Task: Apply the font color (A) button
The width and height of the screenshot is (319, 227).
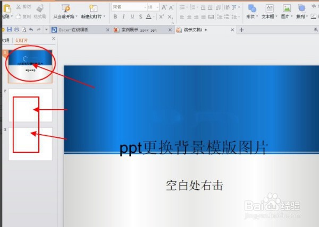Action: (x=149, y=16)
